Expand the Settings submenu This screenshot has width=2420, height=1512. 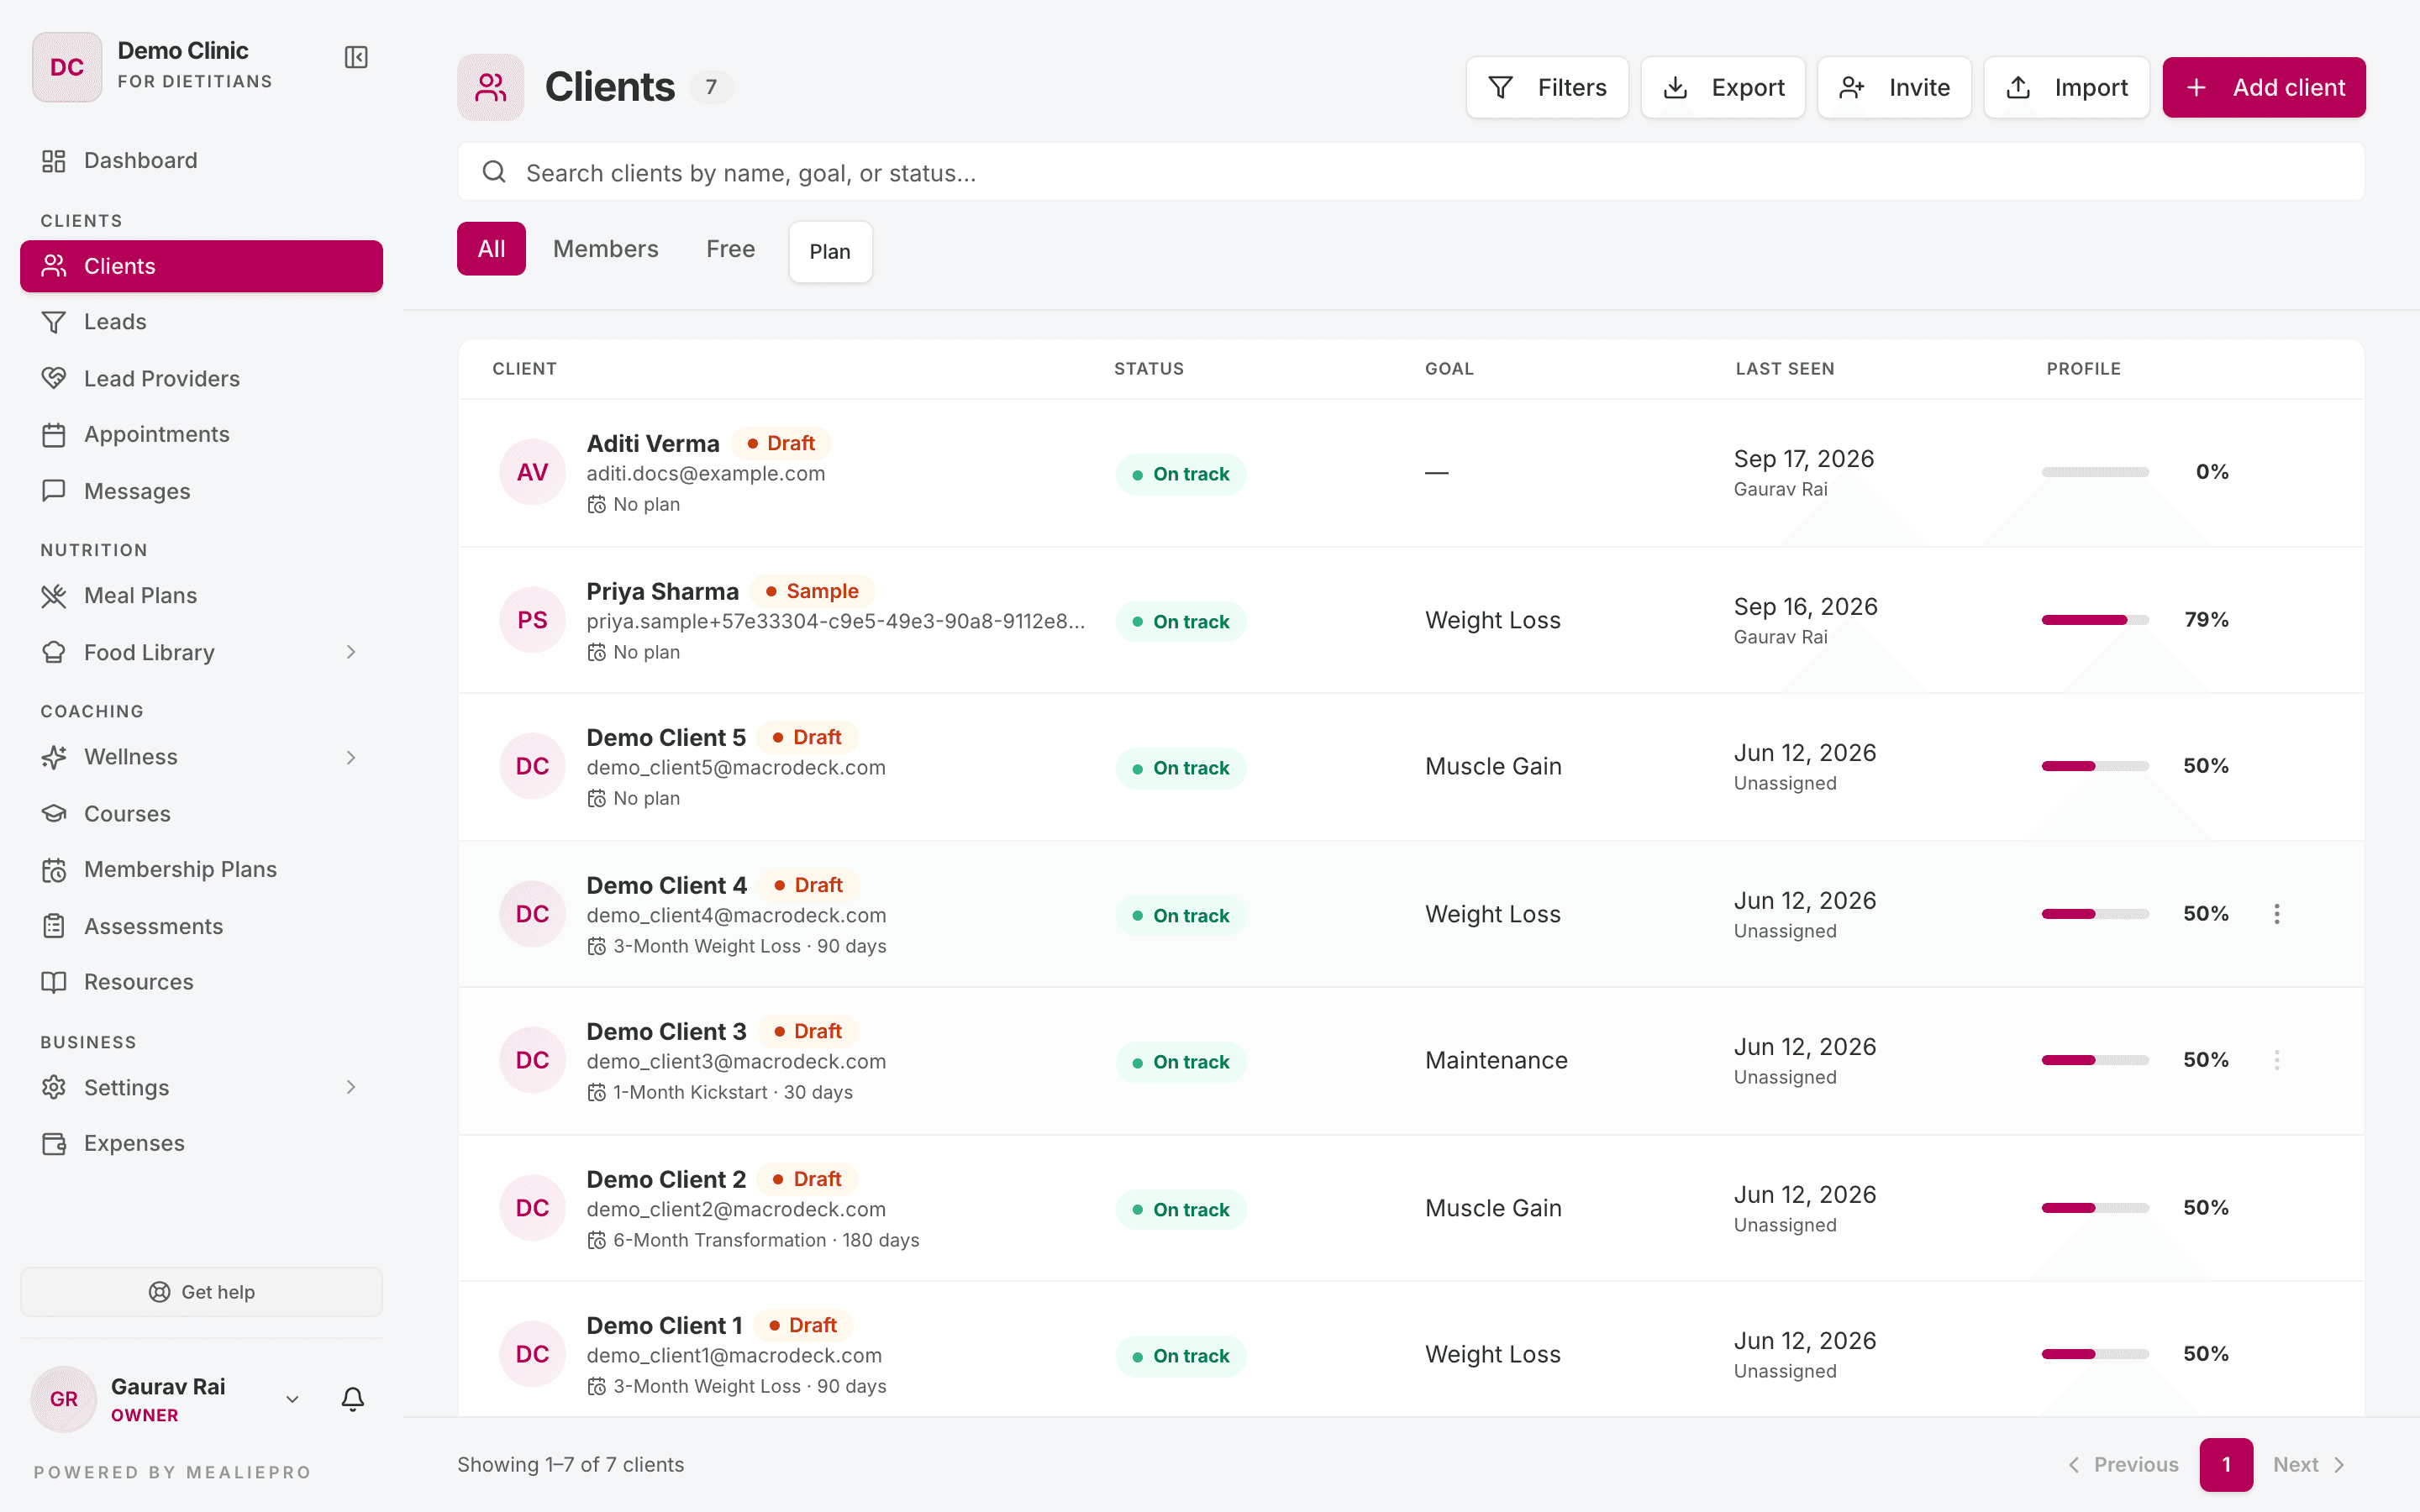point(351,1087)
